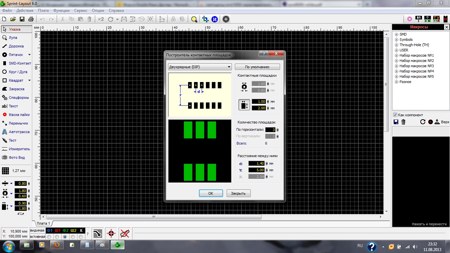
Task: Open the Сервис menu
Action: 81,11
